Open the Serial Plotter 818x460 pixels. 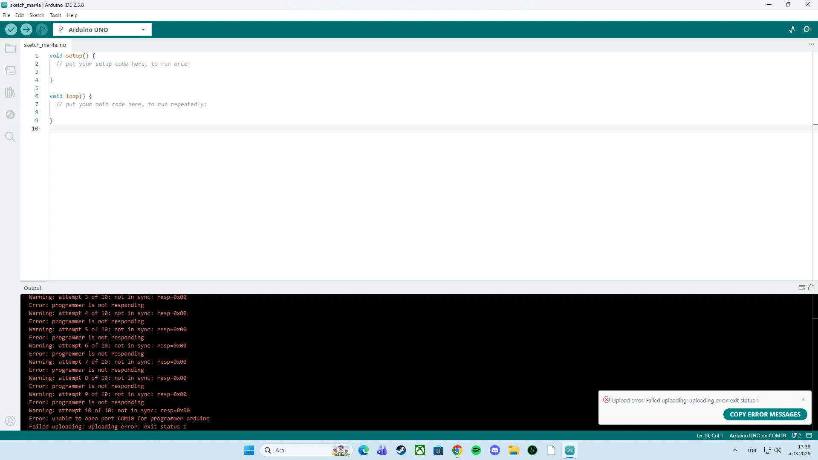[792, 29]
